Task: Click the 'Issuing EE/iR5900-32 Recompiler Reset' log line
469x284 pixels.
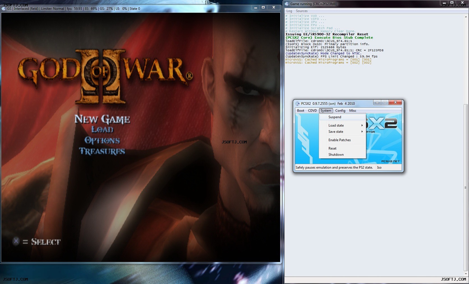Action: 327,34
